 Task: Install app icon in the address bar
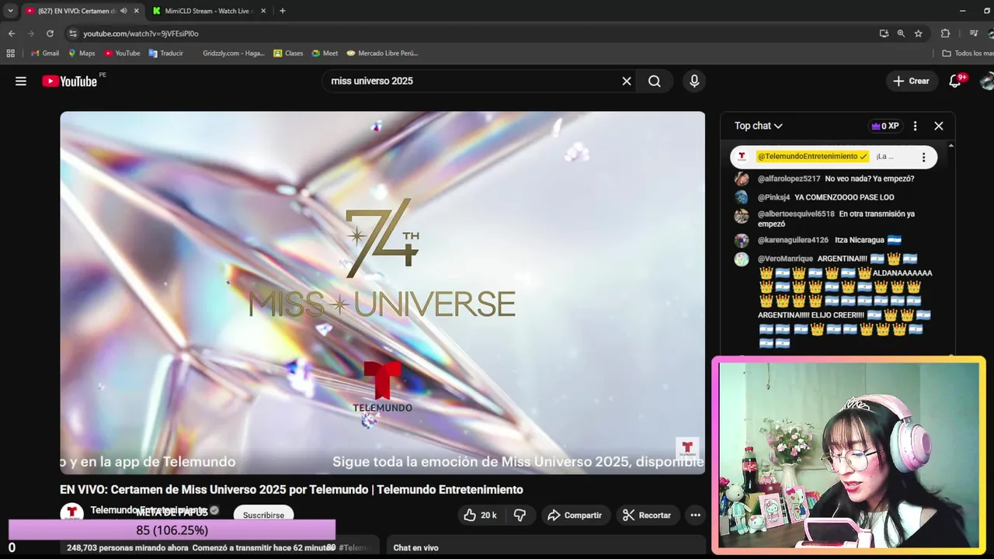[x=884, y=33]
